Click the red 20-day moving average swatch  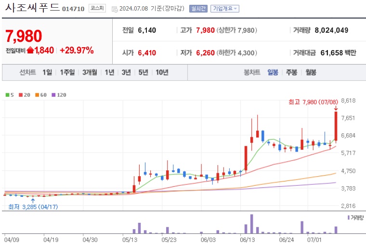pyautogui.click(x=21, y=95)
